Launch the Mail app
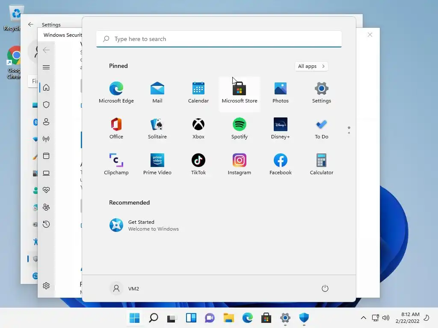Image resolution: width=438 pixels, height=328 pixels. (x=157, y=93)
